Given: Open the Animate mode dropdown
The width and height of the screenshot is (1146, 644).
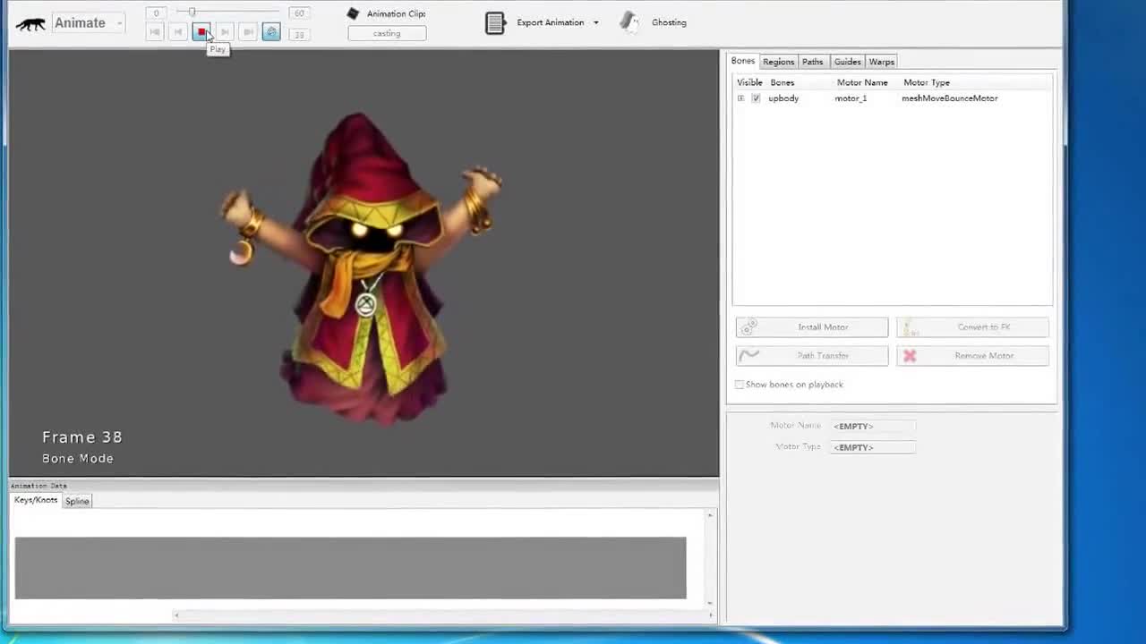Looking at the screenshot, I should [88, 23].
